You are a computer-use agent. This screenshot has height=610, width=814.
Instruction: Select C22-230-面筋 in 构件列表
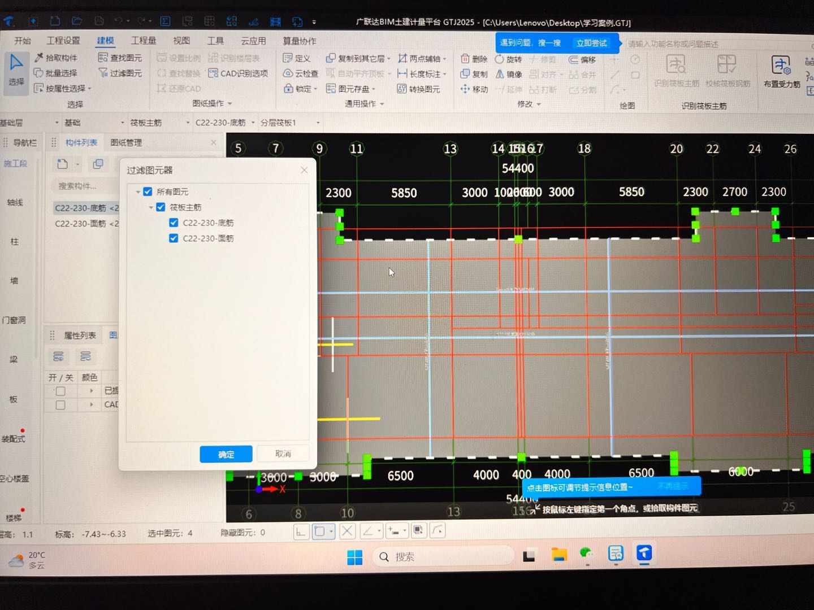coord(86,224)
